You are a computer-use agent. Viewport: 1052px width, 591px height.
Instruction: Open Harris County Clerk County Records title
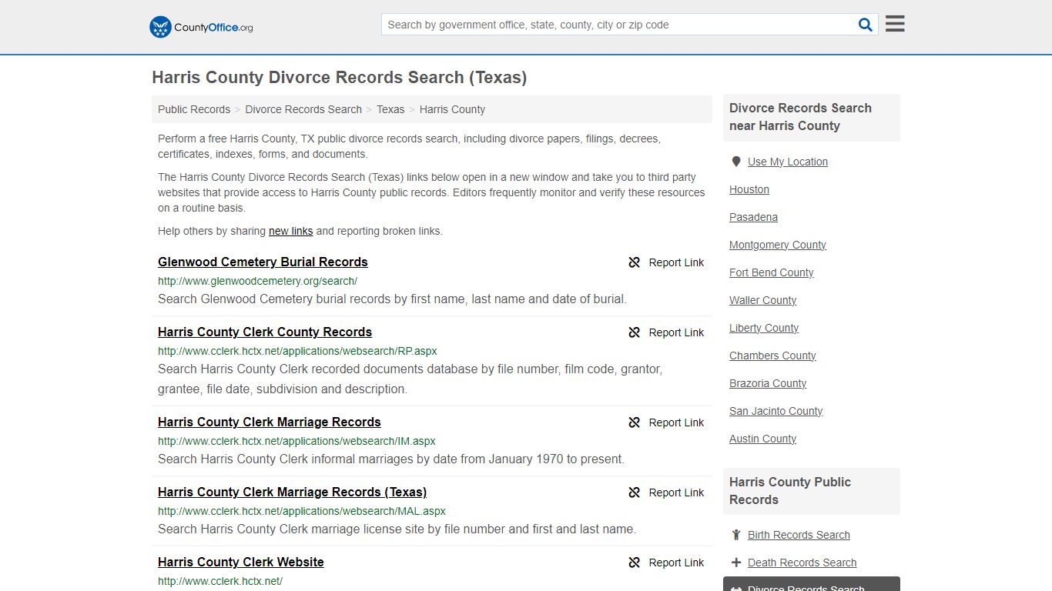(x=265, y=332)
